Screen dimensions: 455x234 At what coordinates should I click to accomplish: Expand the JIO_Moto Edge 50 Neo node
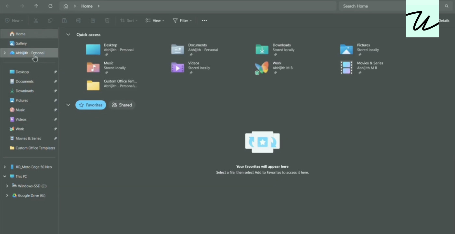coord(5,167)
